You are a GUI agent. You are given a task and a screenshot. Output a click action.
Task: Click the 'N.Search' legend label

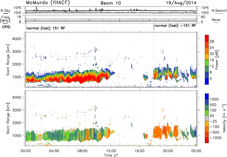pyautogui.click(x=219, y=10)
